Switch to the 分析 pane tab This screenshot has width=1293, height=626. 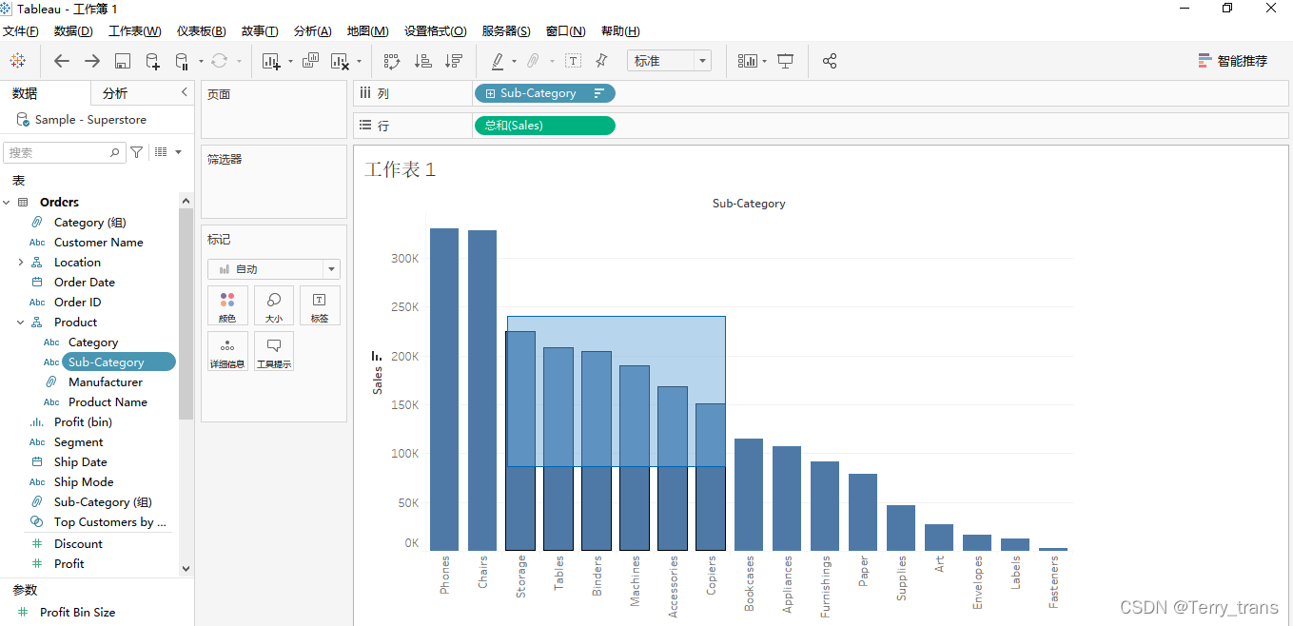tap(115, 93)
